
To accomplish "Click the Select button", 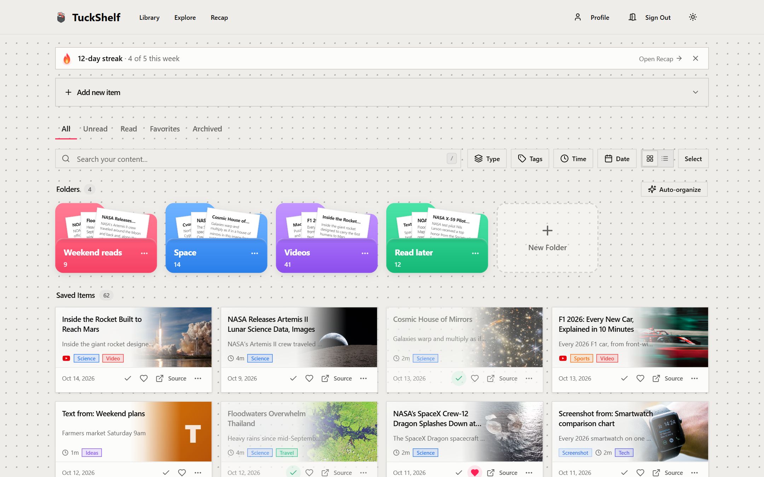I will 693,159.
